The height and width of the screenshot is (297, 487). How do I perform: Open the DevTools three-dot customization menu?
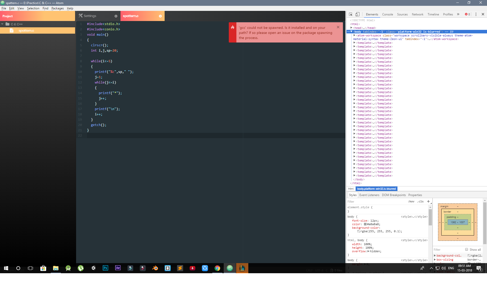click(476, 14)
